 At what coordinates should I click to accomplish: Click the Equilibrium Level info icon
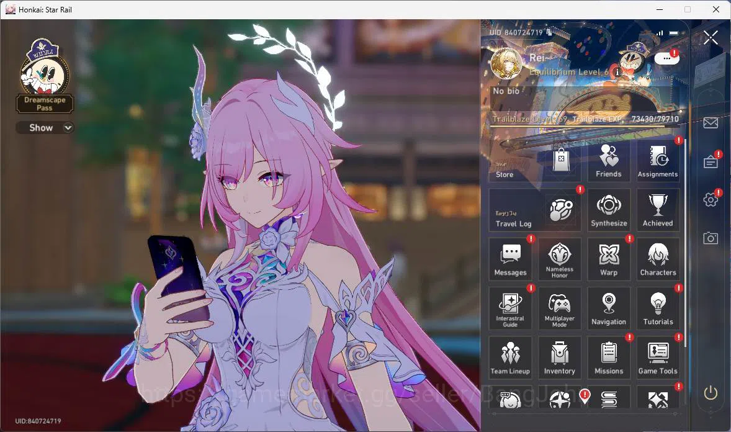[617, 72]
